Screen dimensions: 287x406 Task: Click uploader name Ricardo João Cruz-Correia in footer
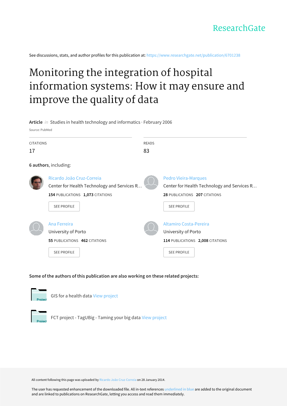pyautogui.click(x=118, y=380)
